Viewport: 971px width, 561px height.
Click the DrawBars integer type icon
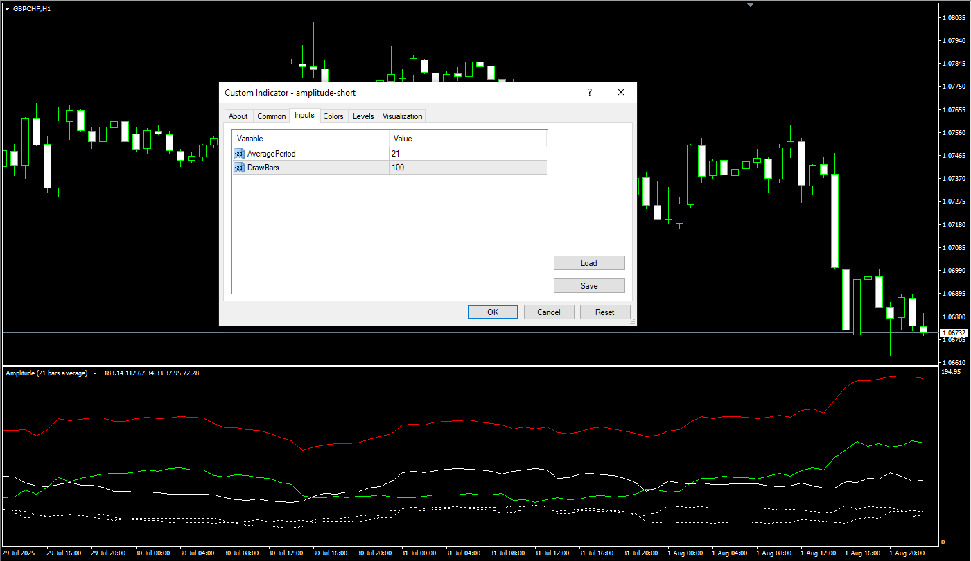pyautogui.click(x=239, y=168)
